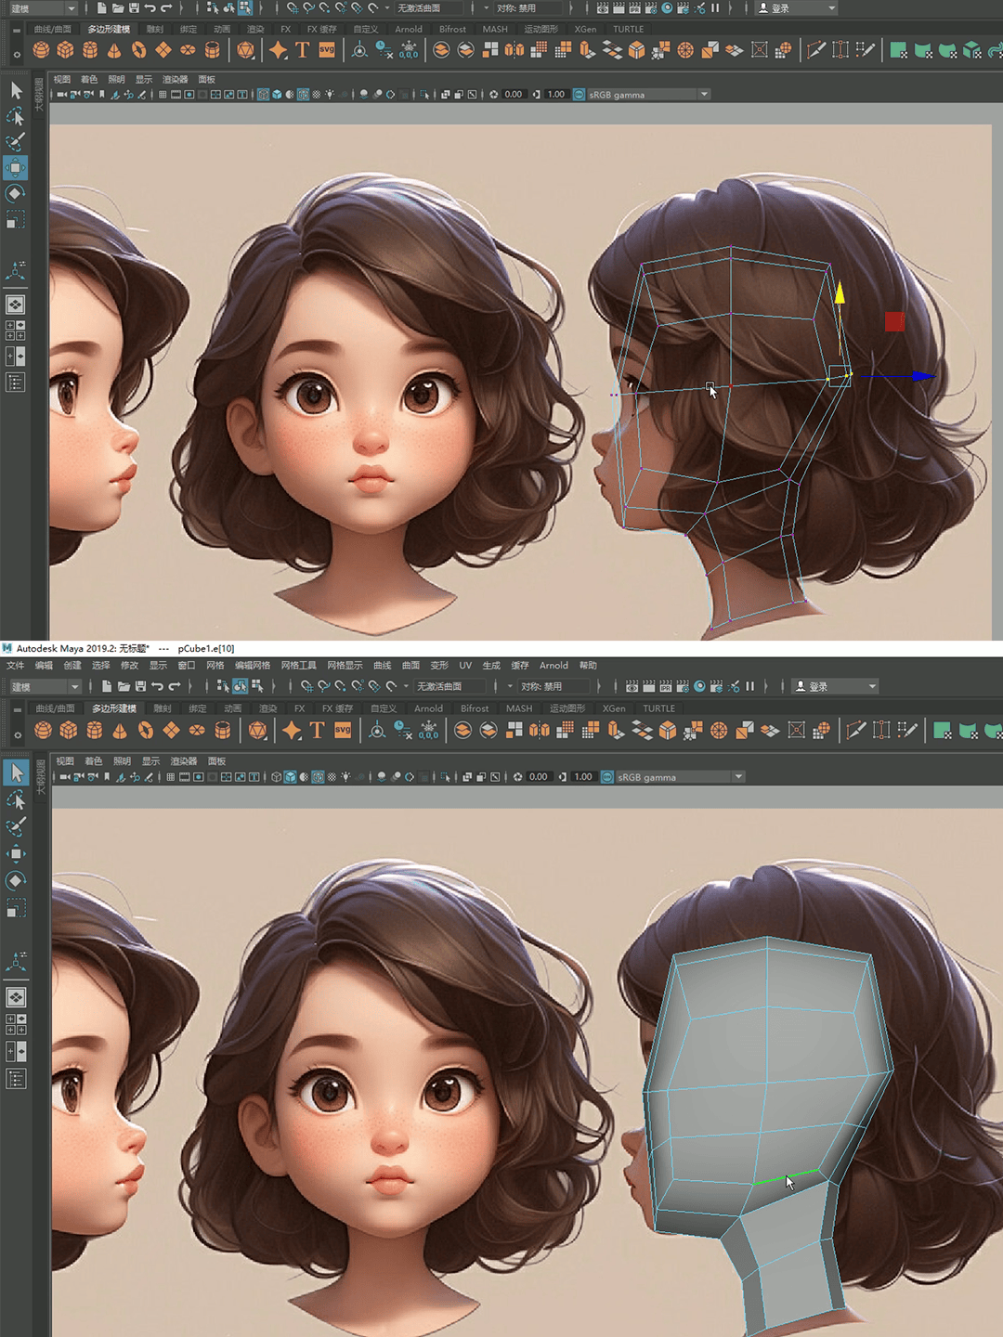
Task: Click the polygon Type 'T' icon in upper shelf
Action: 303,50
